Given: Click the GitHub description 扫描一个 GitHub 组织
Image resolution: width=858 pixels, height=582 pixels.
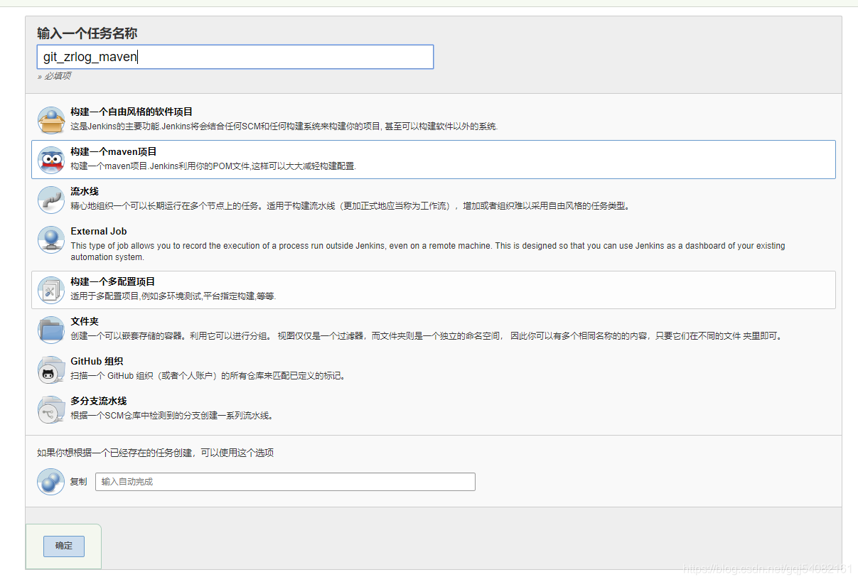Looking at the screenshot, I should coord(208,376).
